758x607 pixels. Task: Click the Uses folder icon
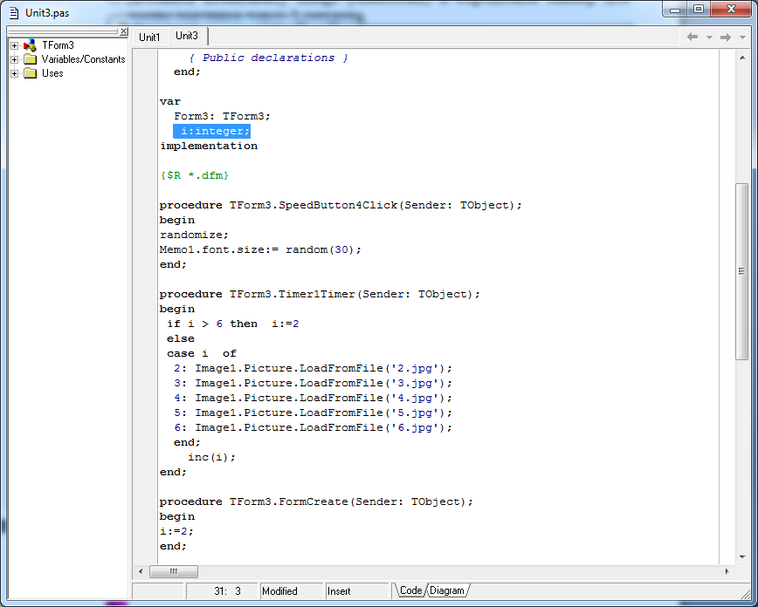pos(30,73)
